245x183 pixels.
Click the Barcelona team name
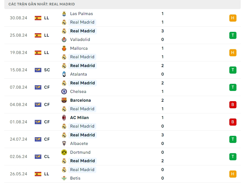click(x=80, y=100)
